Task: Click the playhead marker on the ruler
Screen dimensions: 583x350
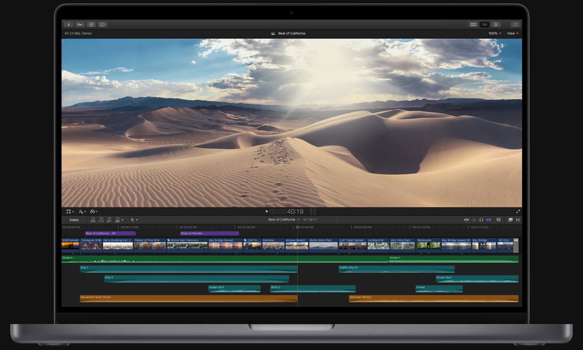Action: [x=297, y=227]
